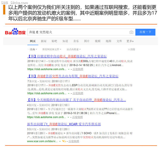
Task: Click the www.xcar.com.cn/bbs/vi... URL
Action: (x=42, y=141)
